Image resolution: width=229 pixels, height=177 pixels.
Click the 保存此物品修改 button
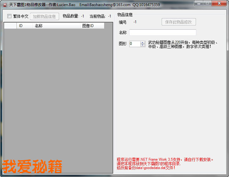[x=178, y=22]
